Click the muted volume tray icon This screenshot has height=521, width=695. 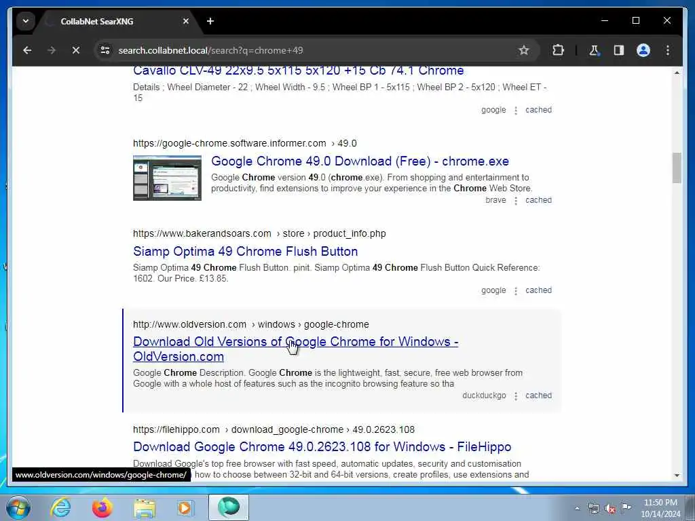coord(610,509)
